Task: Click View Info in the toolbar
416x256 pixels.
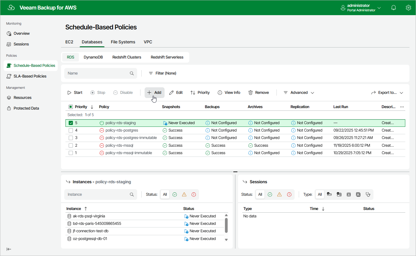Action: pyautogui.click(x=229, y=93)
